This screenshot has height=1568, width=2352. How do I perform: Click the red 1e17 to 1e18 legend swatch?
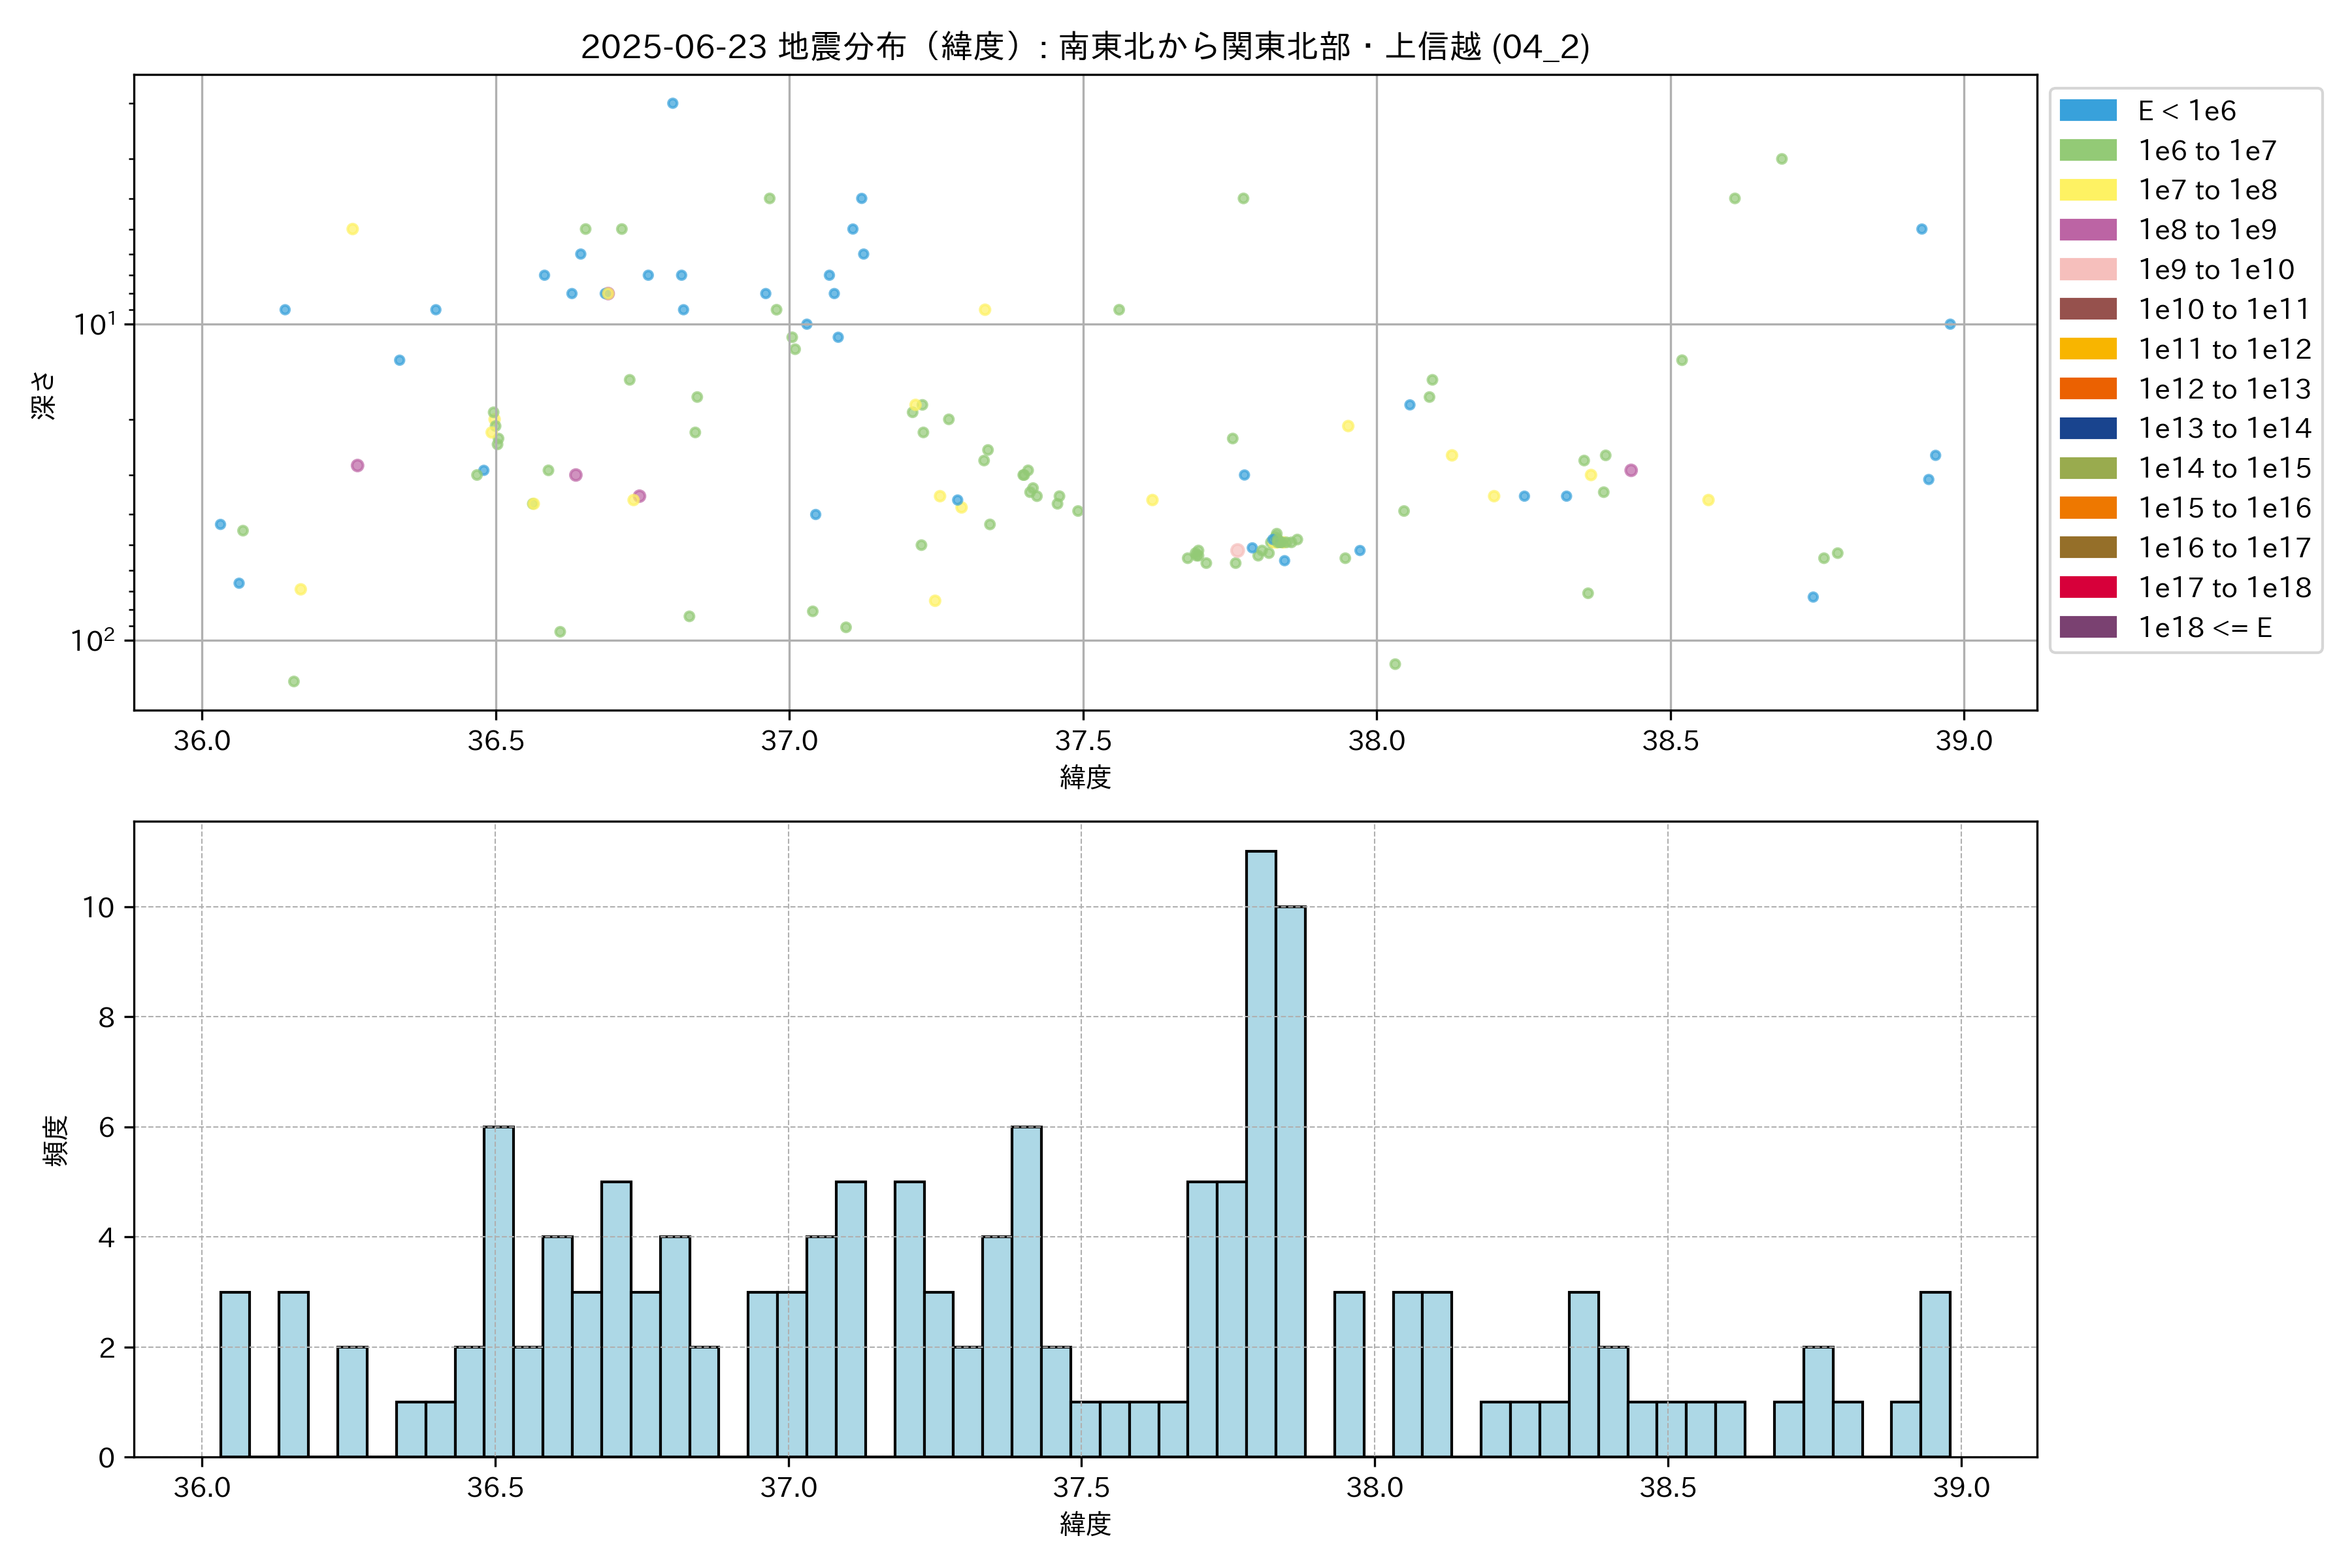click(2088, 588)
